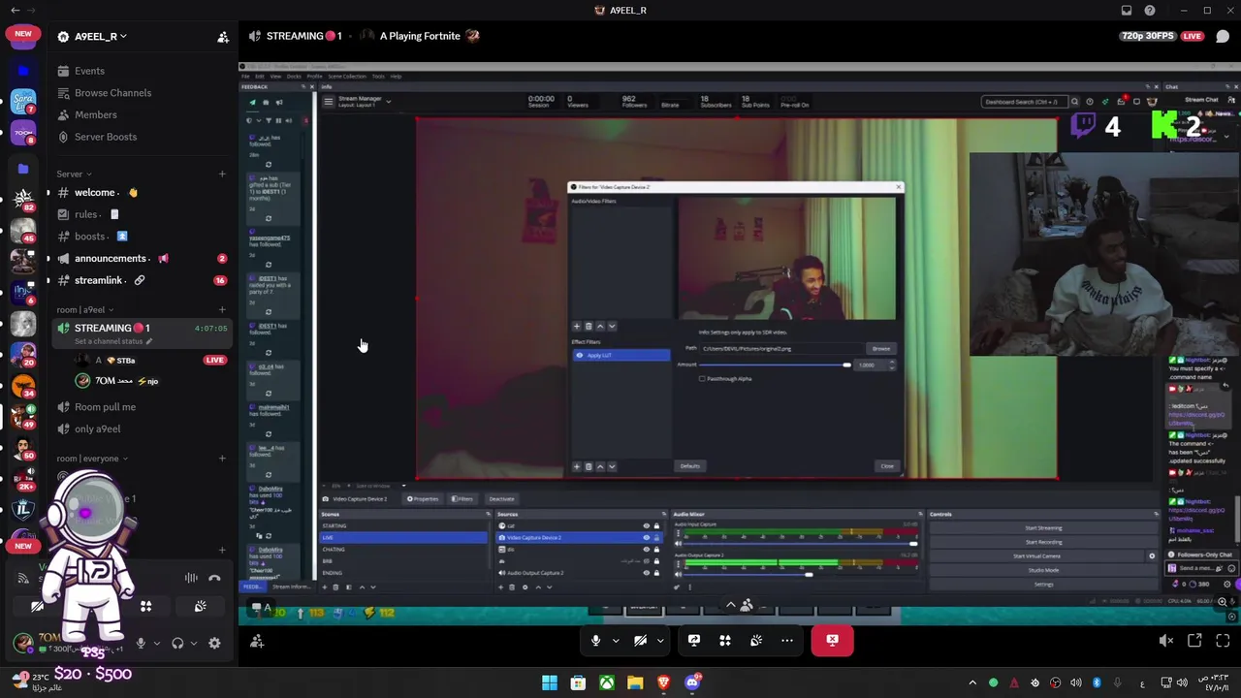Open activities in stream control bar
The image size is (1241, 698).
(x=725, y=641)
